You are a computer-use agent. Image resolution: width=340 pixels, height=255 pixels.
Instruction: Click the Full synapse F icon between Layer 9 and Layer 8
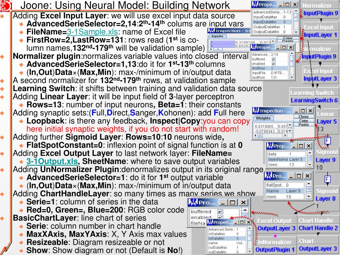point(327,179)
